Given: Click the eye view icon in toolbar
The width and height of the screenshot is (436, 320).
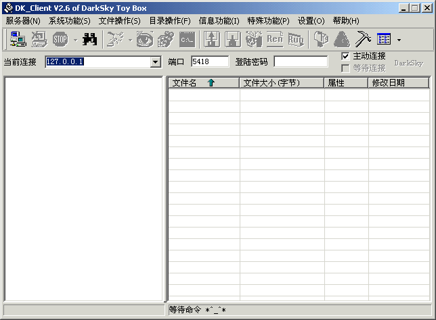Looking at the screenshot, I should pos(144,39).
